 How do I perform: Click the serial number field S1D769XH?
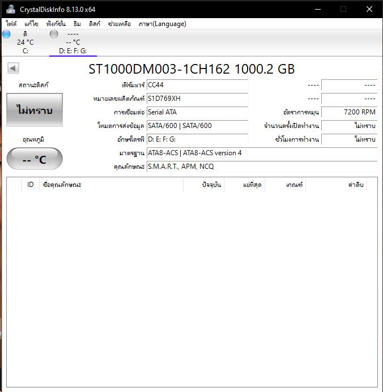(197, 99)
